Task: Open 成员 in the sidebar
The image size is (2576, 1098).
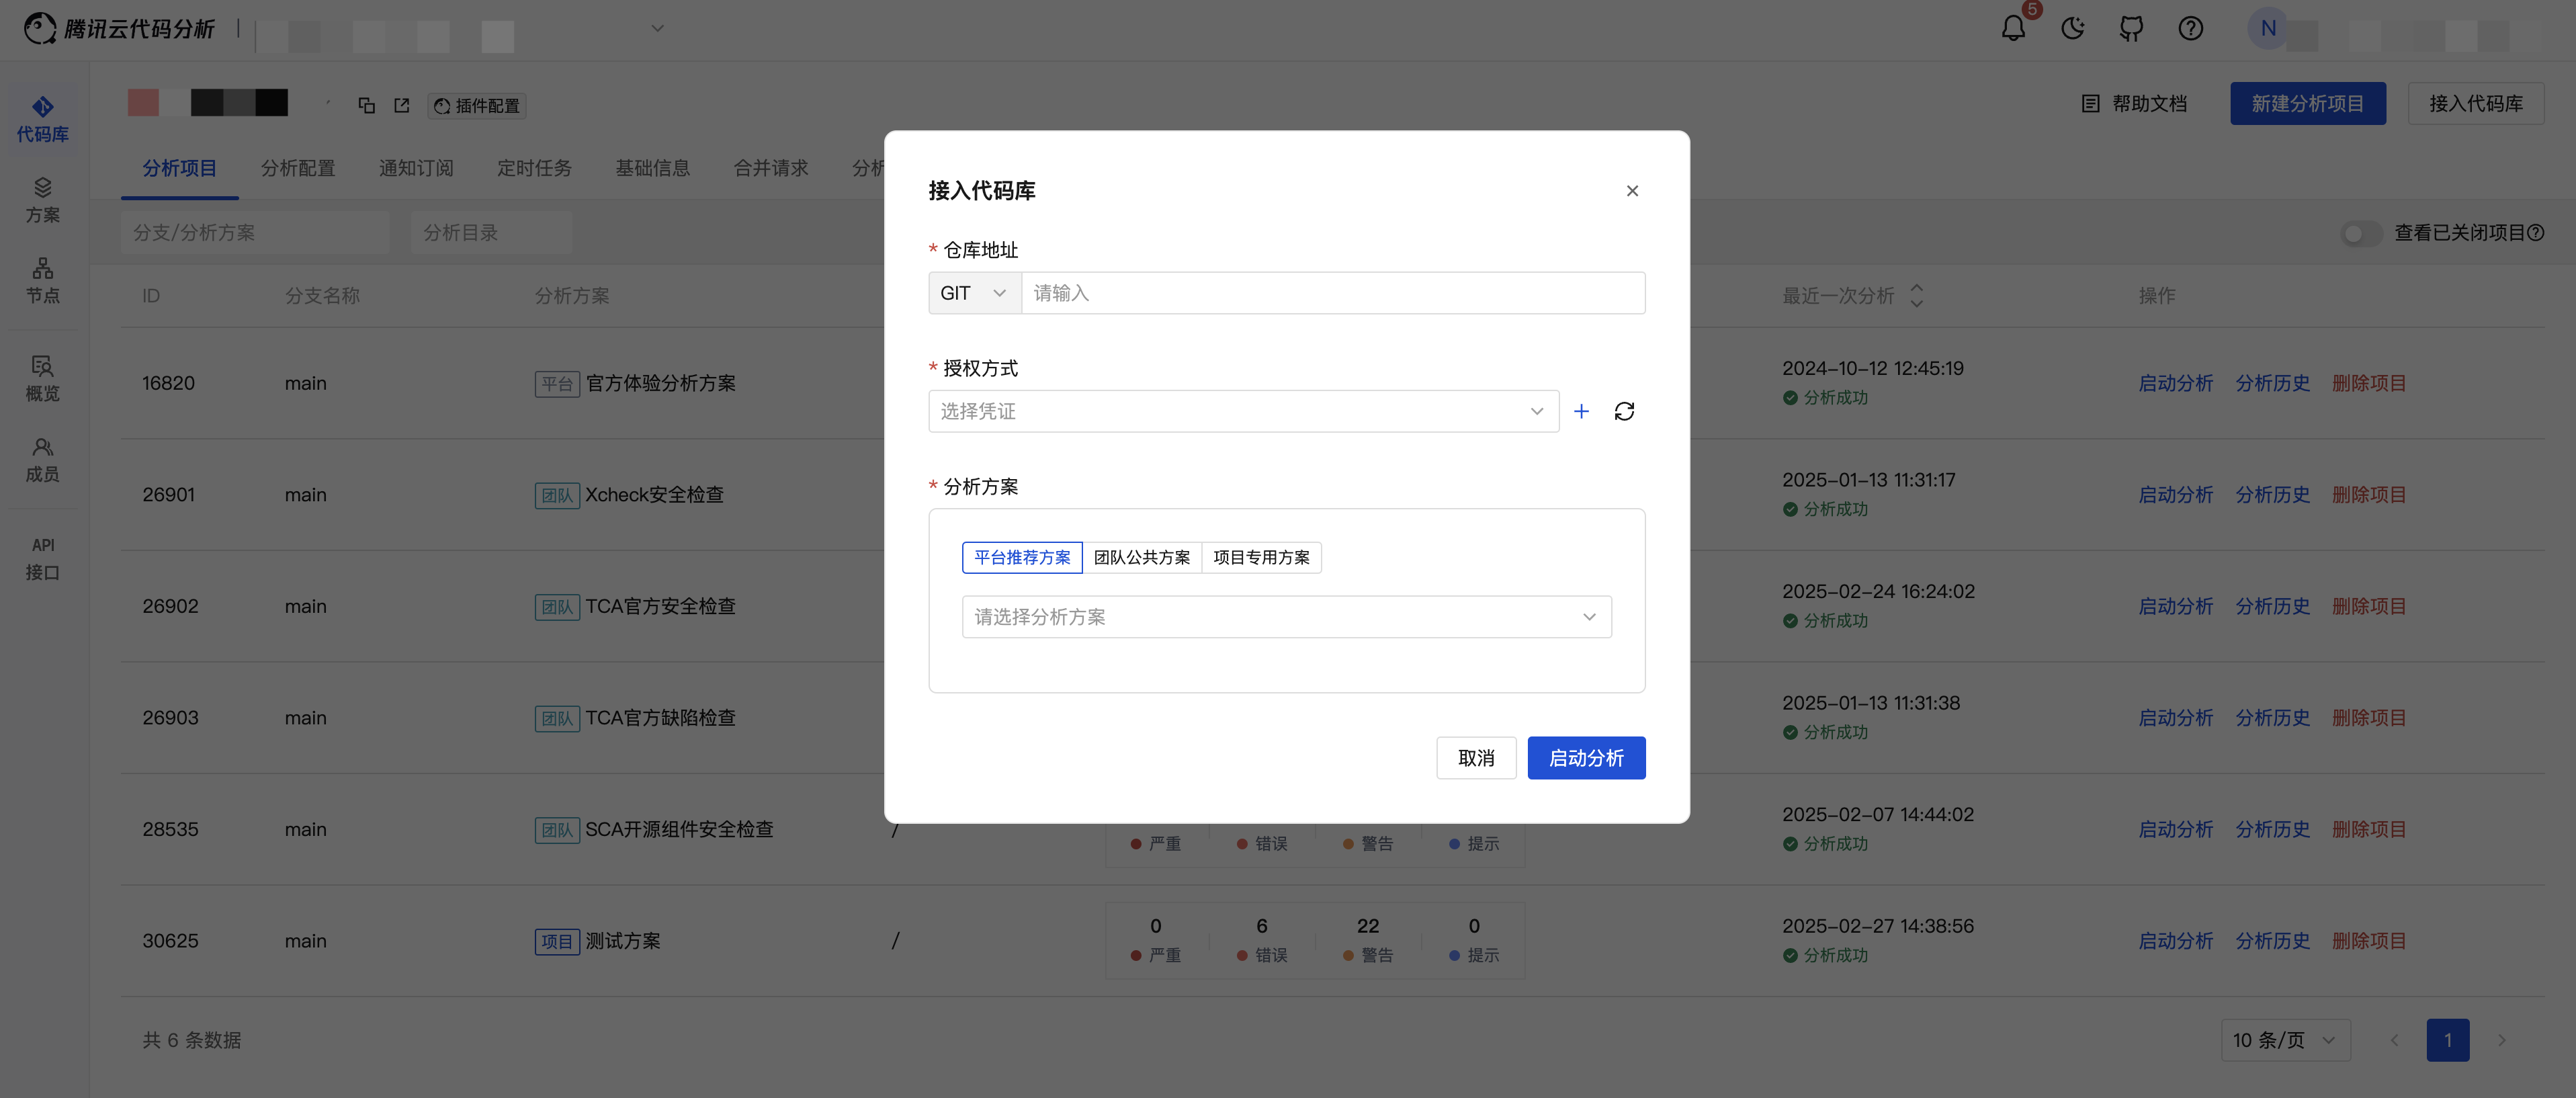Action: [x=42, y=460]
